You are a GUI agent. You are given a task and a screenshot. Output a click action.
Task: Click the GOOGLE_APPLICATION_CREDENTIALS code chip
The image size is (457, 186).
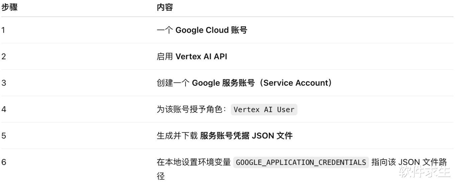point(301,163)
